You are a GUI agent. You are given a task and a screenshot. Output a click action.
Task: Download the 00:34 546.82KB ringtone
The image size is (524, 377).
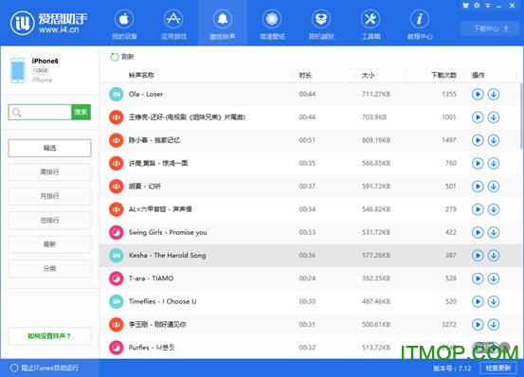tap(494, 209)
